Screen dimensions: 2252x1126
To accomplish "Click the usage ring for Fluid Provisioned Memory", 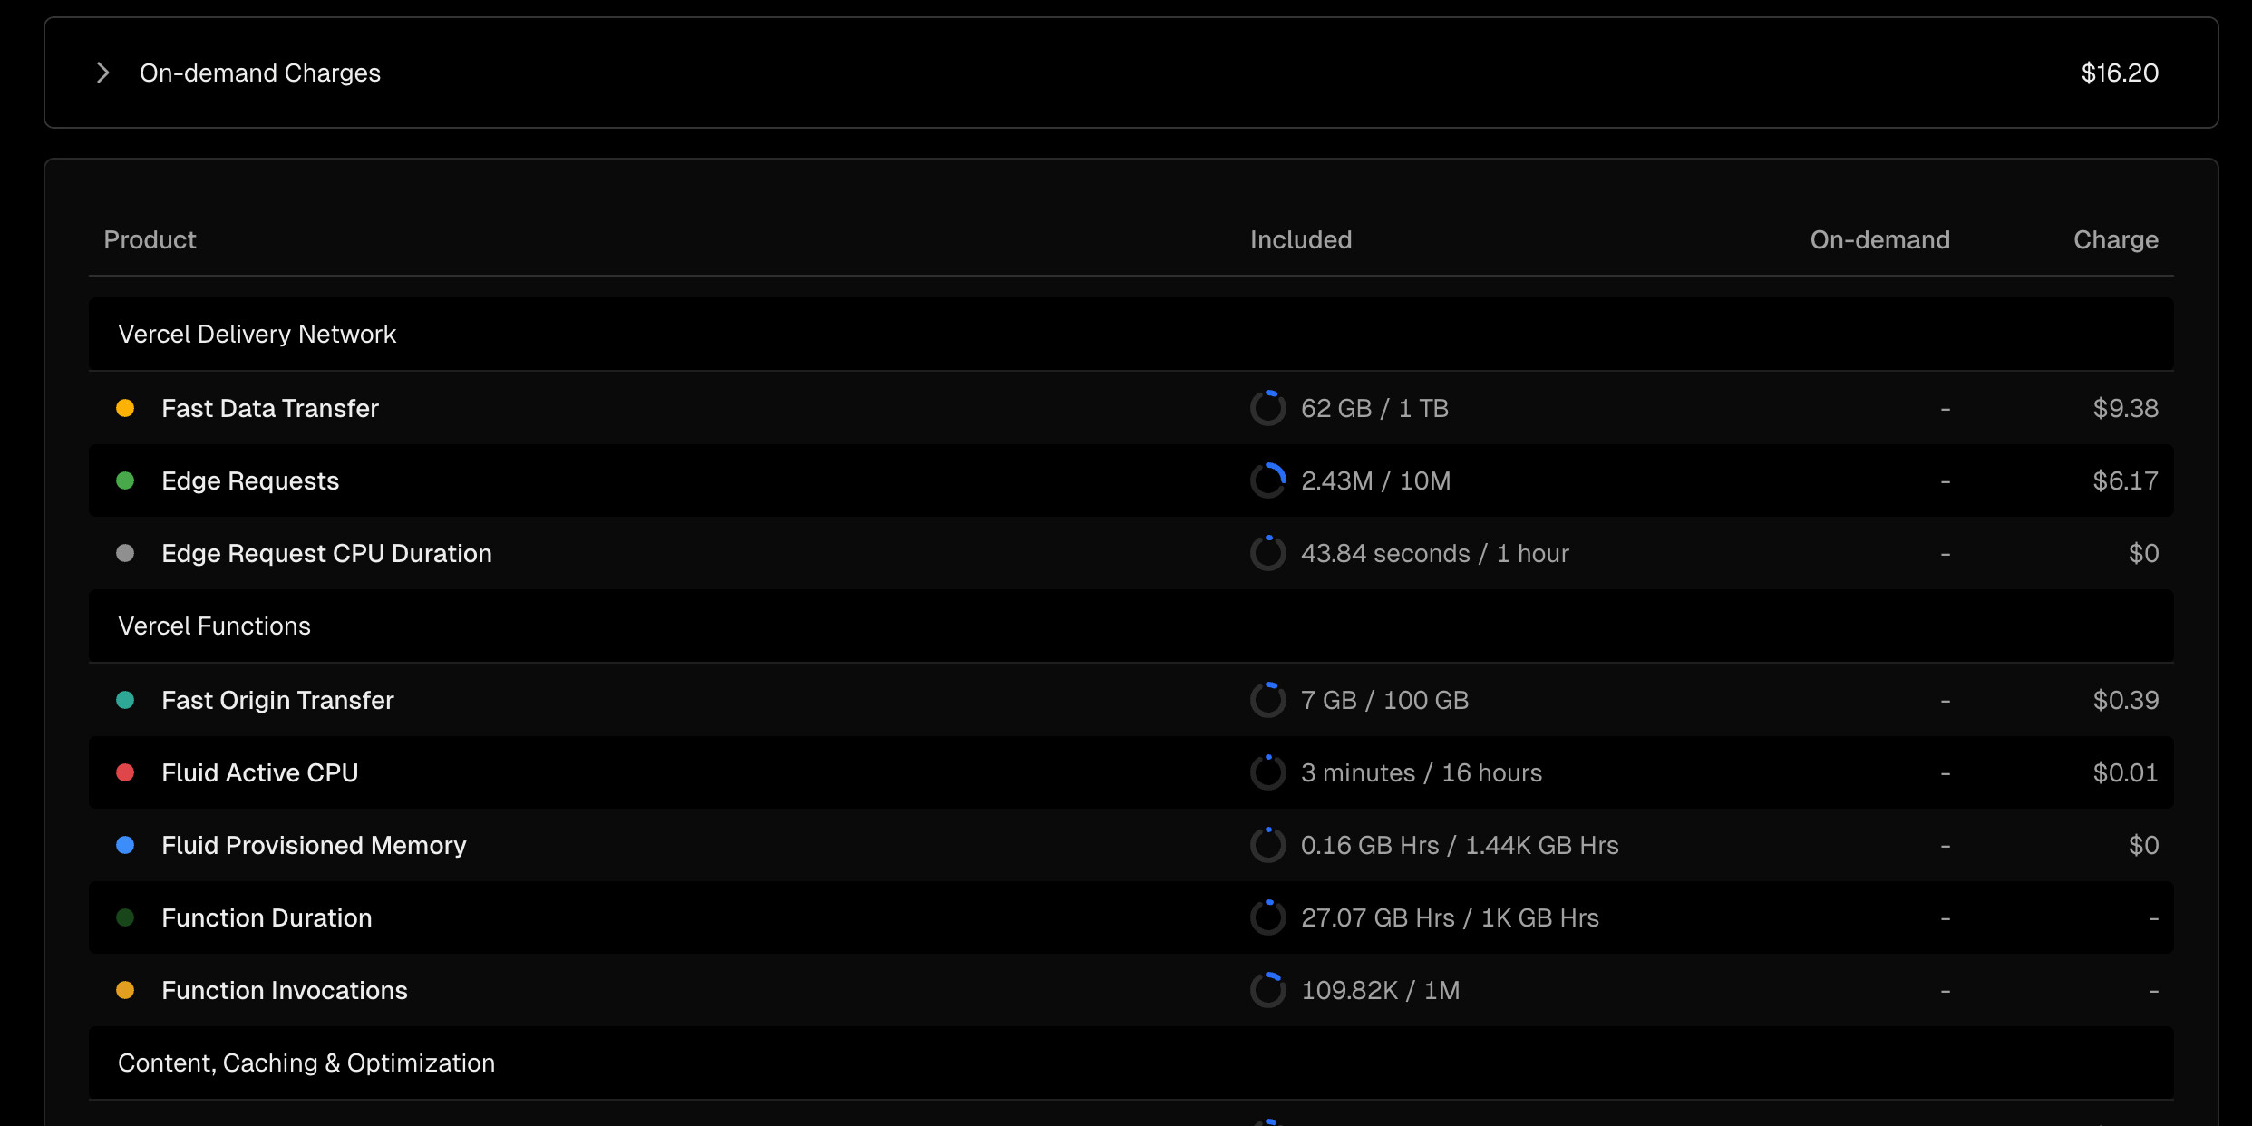I will (1268, 845).
